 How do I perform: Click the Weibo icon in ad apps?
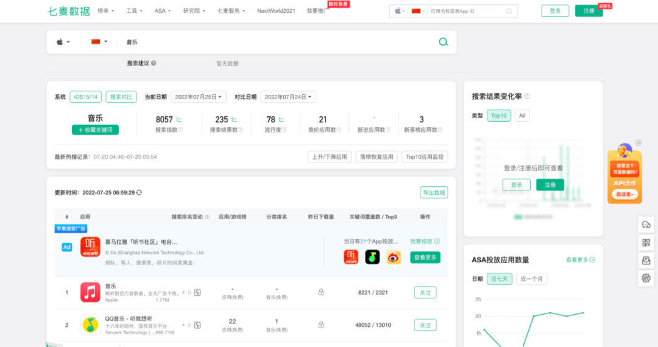[x=394, y=257]
